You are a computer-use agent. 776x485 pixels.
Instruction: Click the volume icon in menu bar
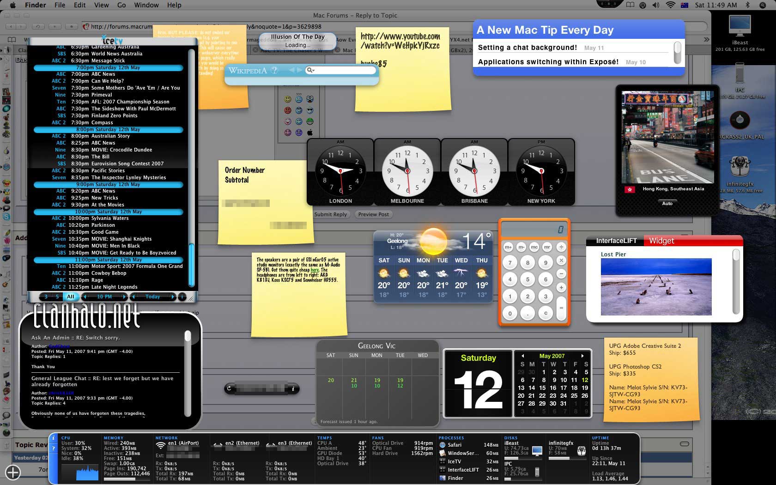[x=656, y=5]
